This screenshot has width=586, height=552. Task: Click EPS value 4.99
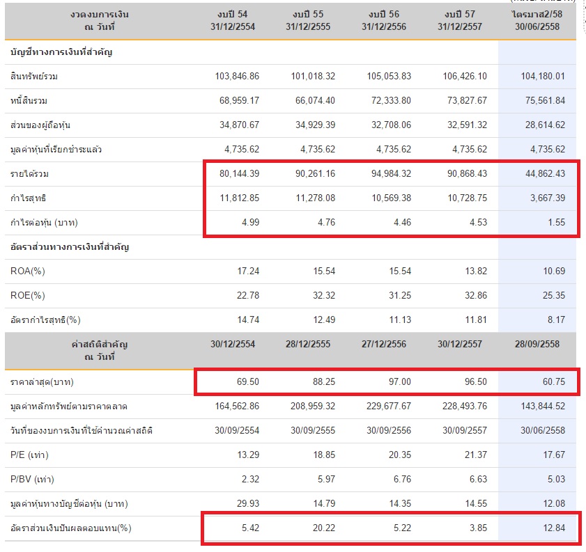click(250, 223)
